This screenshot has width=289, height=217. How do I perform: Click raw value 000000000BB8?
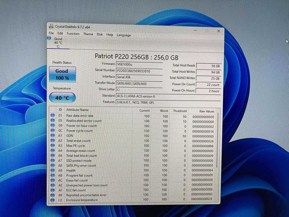click(x=203, y=146)
